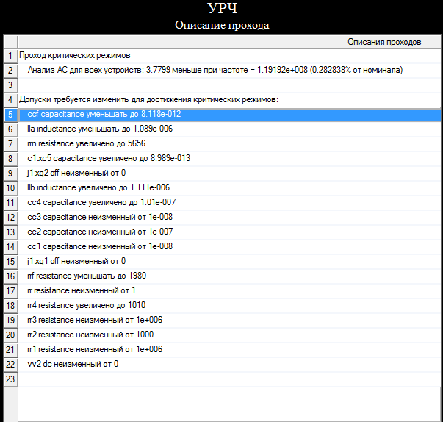Select row 'j1xq1 off неизменный от 0'
443x422 pixels.
click(229, 261)
